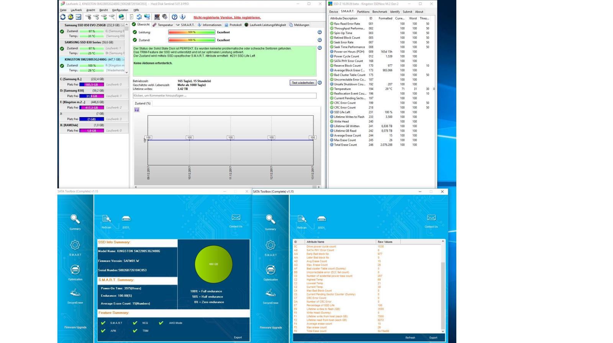Click Raw Values column header in SATA Toolbox

388,242
